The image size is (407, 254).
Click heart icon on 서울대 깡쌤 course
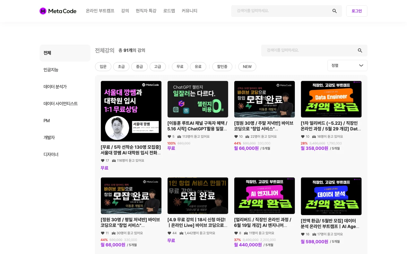coord(103,161)
